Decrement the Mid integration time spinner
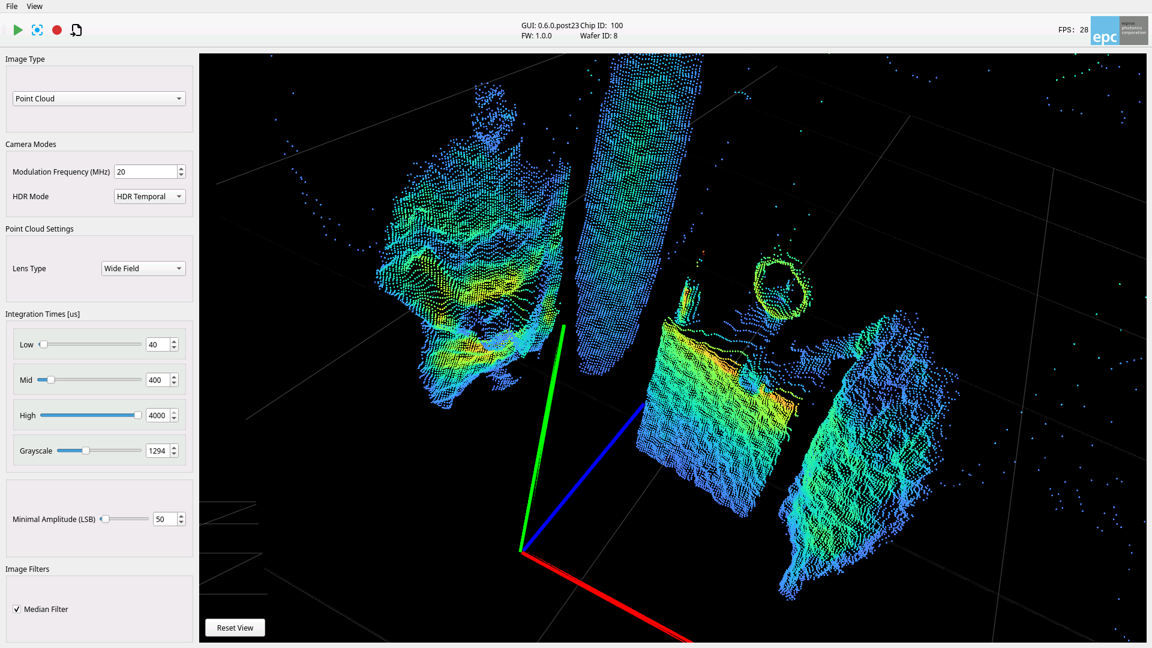Image resolution: width=1152 pixels, height=648 pixels. [x=174, y=383]
